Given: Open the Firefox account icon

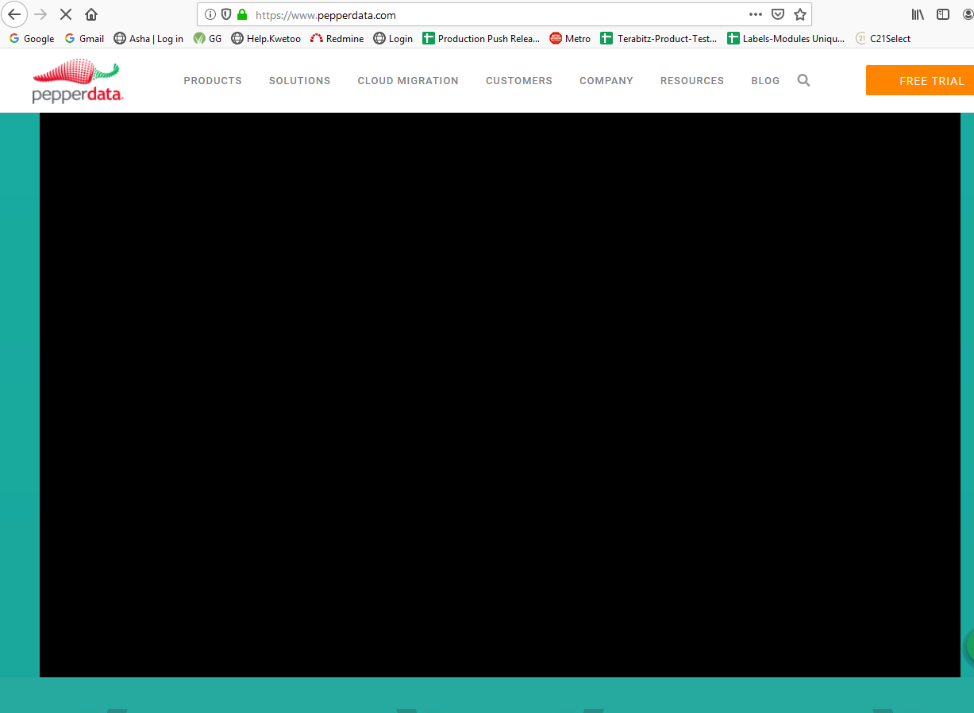Looking at the screenshot, I should point(968,14).
